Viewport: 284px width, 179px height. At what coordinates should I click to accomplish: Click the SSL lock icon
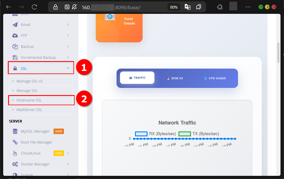pos(15,68)
